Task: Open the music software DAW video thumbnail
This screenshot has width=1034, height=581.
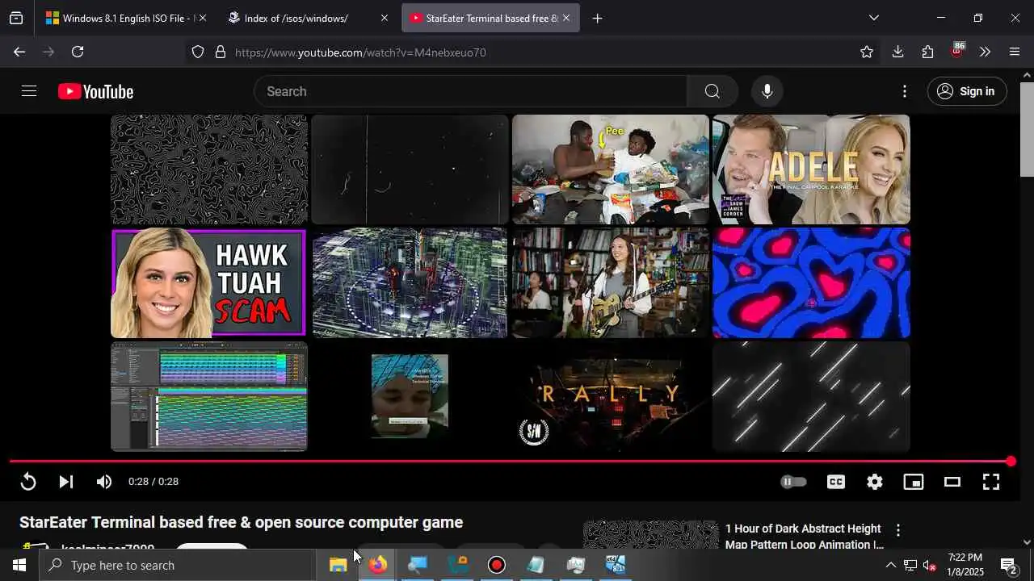Action: 208,396
